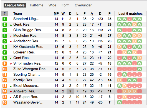Open Club Brugge Res. team link
This screenshot has height=108, width=147.
point(27,30)
